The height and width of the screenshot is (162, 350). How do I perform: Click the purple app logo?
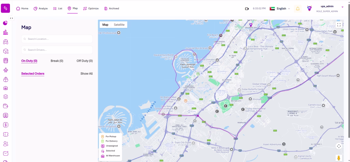click(5, 9)
